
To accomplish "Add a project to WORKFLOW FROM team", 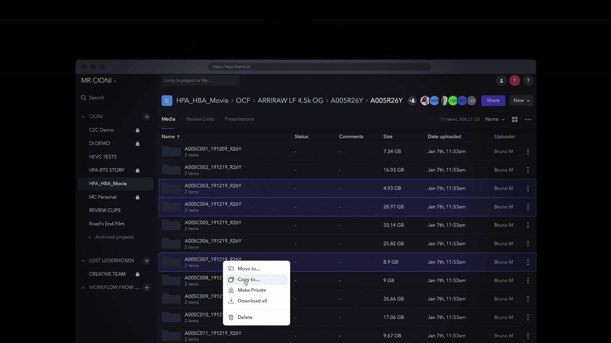I will 147,287.
